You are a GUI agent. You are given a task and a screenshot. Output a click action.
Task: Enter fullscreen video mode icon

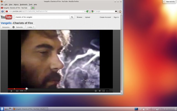click(x=111, y=91)
